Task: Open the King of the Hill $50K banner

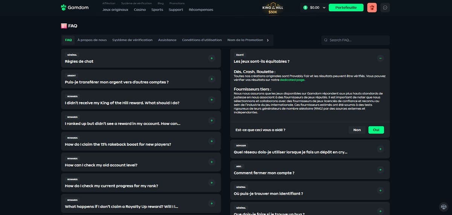Action: [273, 8]
